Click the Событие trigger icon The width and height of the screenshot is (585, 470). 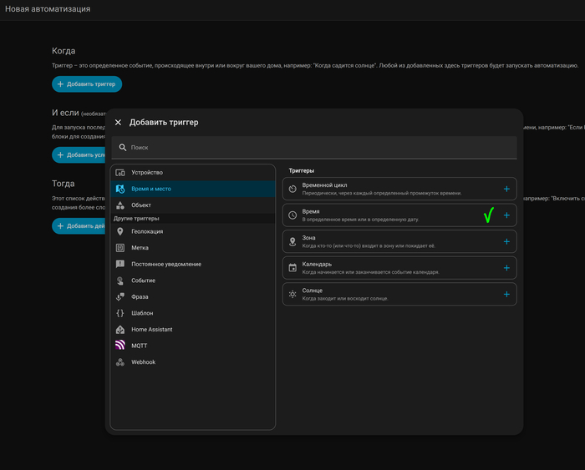(x=120, y=280)
